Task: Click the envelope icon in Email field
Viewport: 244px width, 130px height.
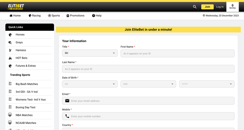Action: click(x=67, y=101)
